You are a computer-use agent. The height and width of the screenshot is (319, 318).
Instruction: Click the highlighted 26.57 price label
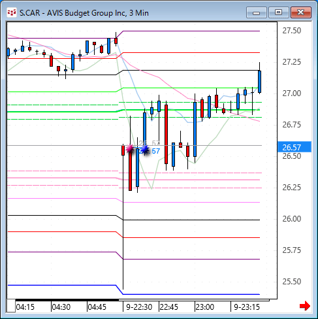(x=294, y=147)
